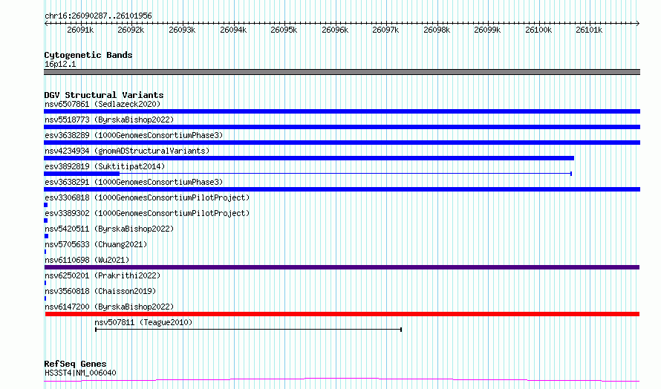Click the purple bar under nsv6110698
The height and width of the screenshot is (389, 661).
point(342,267)
